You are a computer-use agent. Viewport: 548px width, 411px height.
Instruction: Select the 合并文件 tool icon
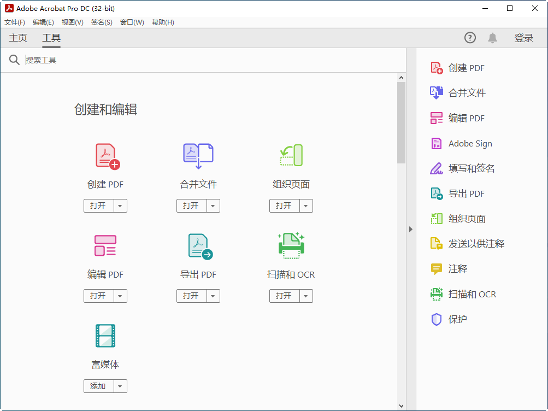click(x=198, y=156)
